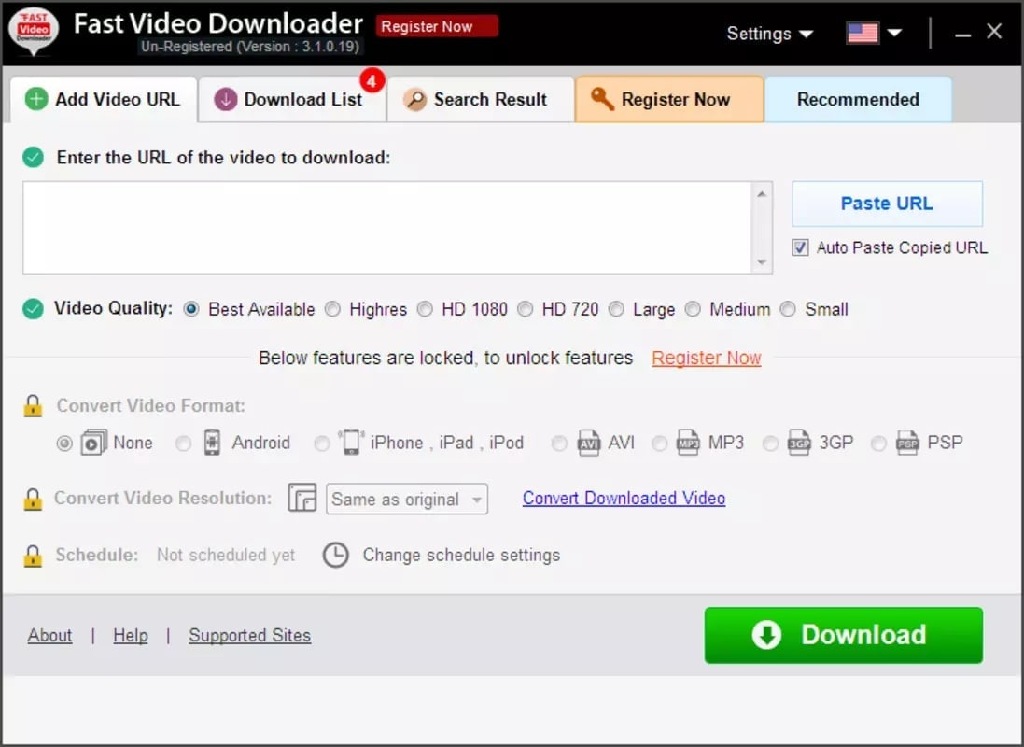The height and width of the screenshot is (747, 1024).
Task: Select HD 1080 video quality option
Action: (426, 309)
